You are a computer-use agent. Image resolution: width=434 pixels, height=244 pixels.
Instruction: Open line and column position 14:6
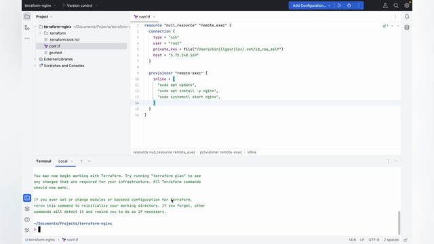(x=352, y=240)
